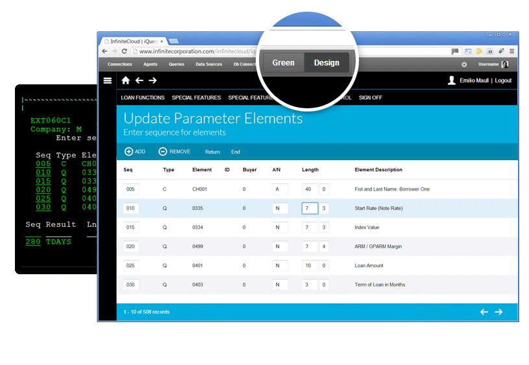
Task: Open the first SPECIAL FEATURES menu
Action: [197, 98]
